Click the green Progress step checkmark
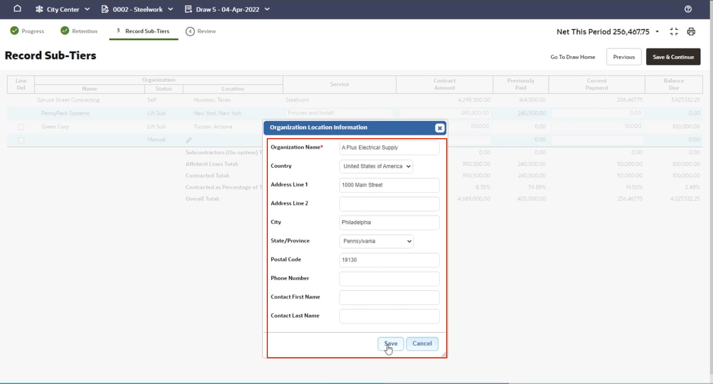The height and width of the screenshot is (384, 713). click(x=14, y=31)
